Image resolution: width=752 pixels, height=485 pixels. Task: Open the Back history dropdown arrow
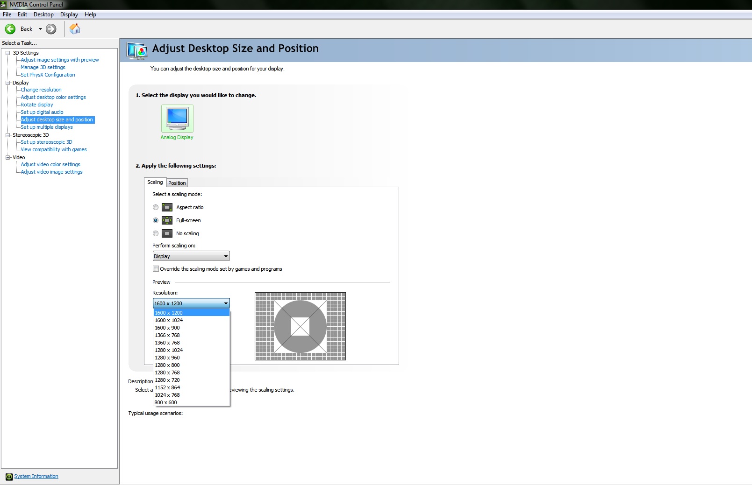point(40,29)
